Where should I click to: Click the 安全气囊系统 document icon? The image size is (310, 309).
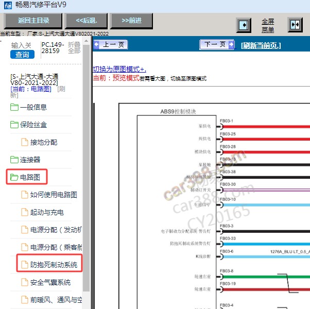pyautogui.click(x=25, y=282)
